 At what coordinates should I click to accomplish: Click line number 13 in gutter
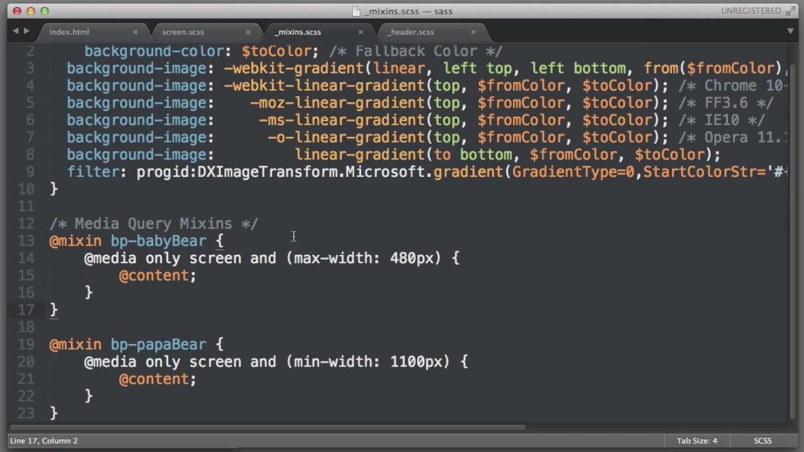coord(26,241)
